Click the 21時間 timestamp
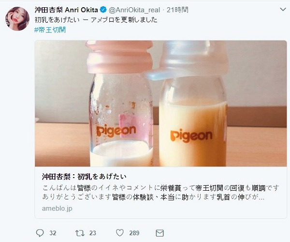This screenshot has width=290, height=242. pyautogui.click(x=177, y=10)
